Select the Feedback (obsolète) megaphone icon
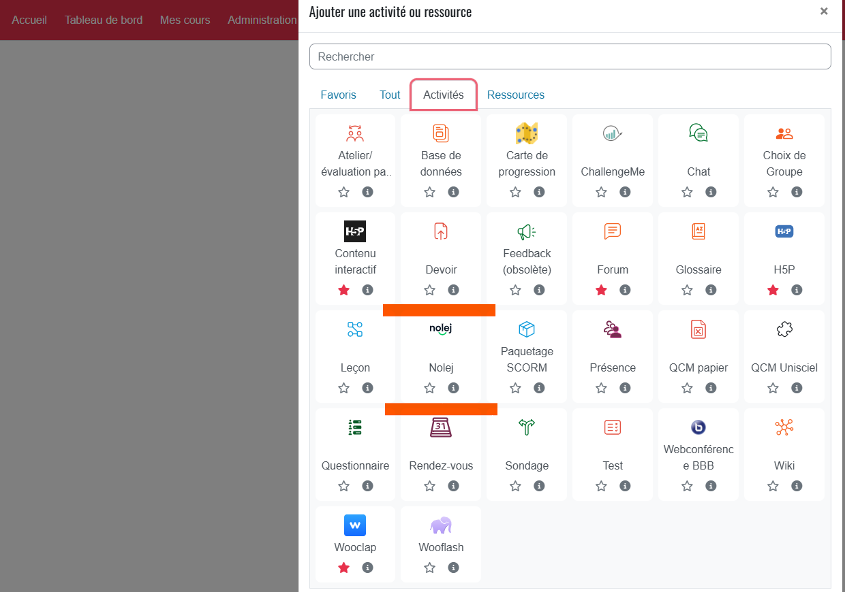This screenshot has height=592, width=845. [527, 231]
